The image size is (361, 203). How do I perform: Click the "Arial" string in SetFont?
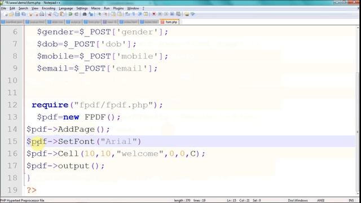[x=118, y=142]
